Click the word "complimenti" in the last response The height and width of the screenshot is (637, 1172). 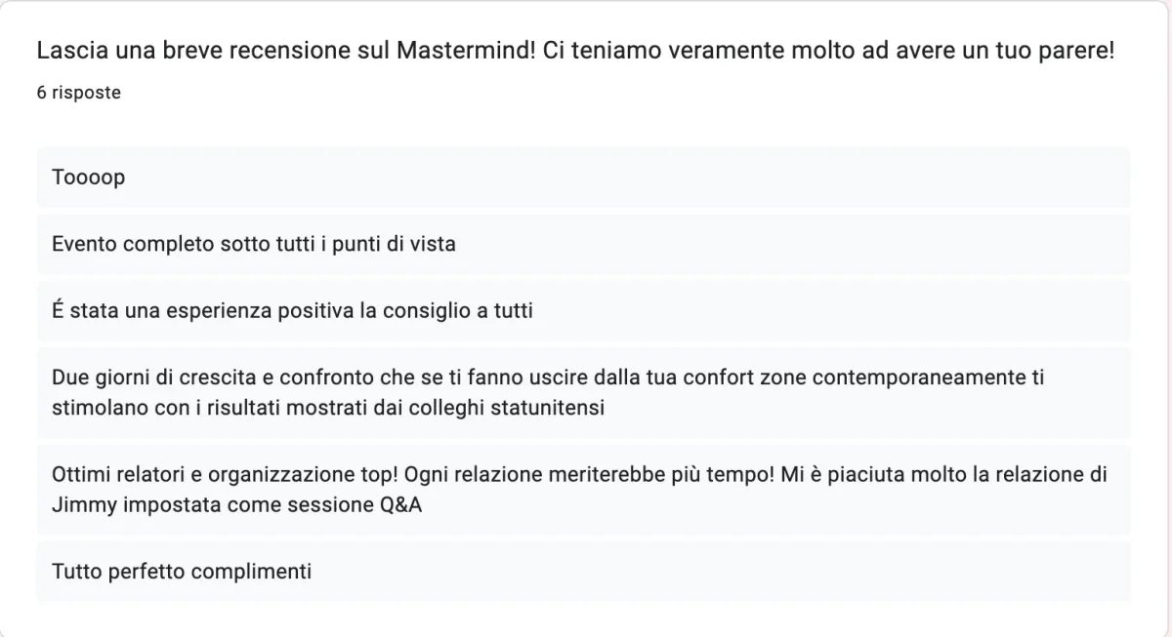251,572
